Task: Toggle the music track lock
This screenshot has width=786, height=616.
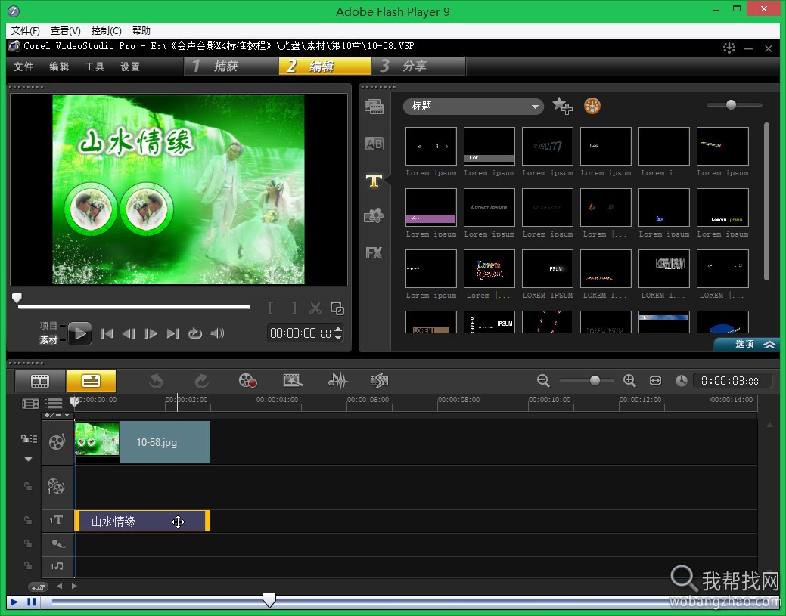Action: coord(28,566)
